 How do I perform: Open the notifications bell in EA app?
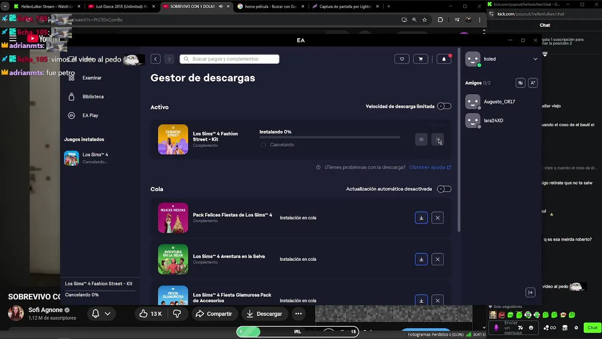click(x=444, y=59)
